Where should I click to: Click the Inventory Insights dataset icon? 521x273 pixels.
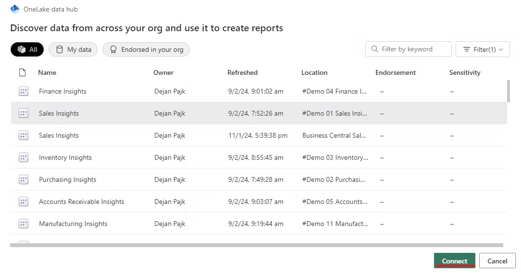point(24,157)
